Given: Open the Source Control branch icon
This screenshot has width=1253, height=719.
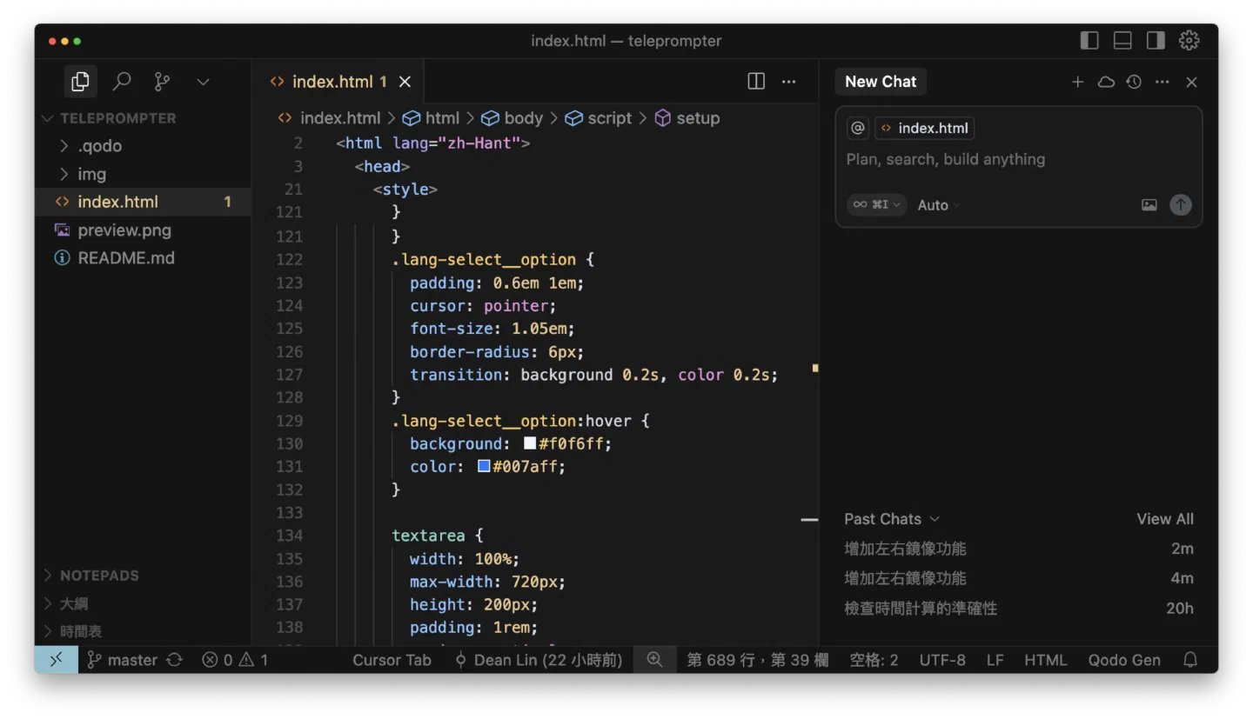Looking at the screenshot, I should coord(162,82).
